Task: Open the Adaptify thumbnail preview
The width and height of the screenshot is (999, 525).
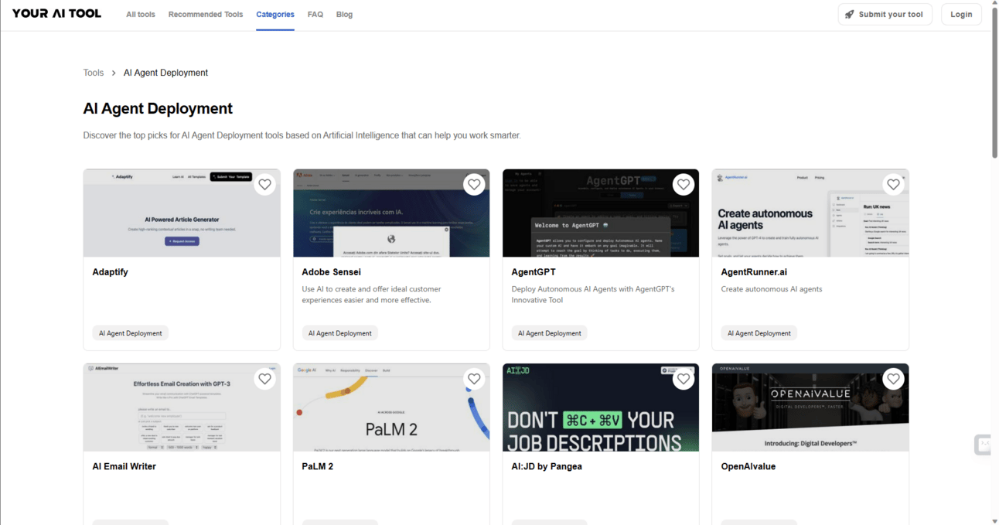Action: point(182,213)
